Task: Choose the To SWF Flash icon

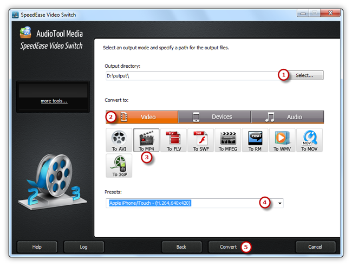Action: click(201, 140)
